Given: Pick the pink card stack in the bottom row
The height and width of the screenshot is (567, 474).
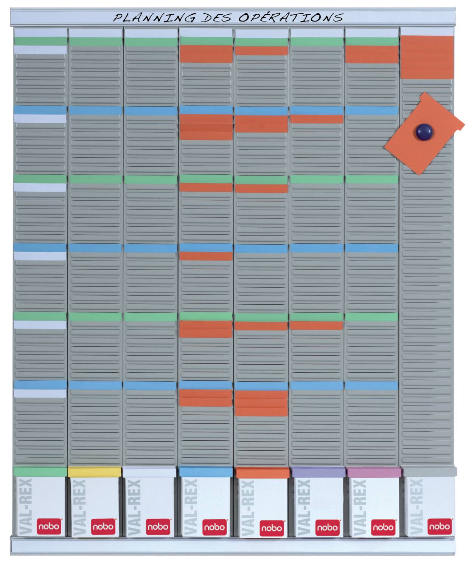Looking at the screenshot, I should 373,472.
